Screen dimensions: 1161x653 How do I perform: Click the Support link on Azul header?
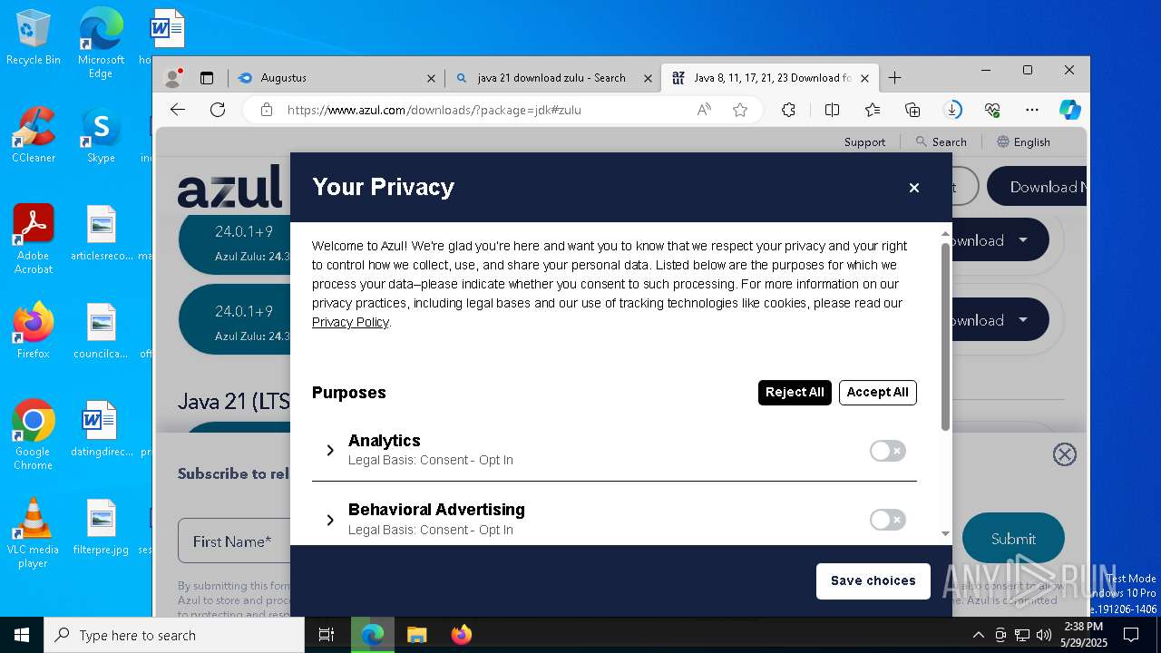pos(864,141)
